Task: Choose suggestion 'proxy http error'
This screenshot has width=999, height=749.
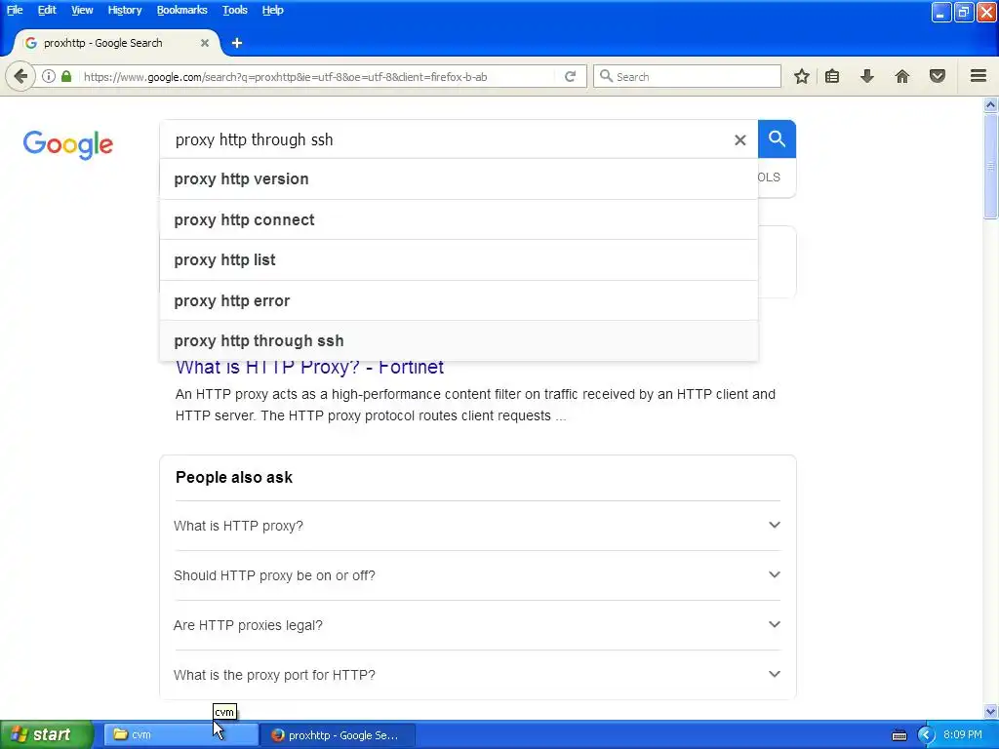Action: coord(459,300)
